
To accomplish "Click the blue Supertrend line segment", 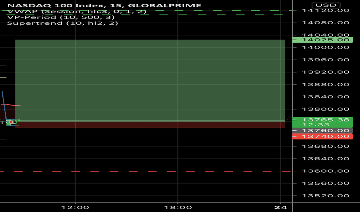I will [x=4, y=106].
